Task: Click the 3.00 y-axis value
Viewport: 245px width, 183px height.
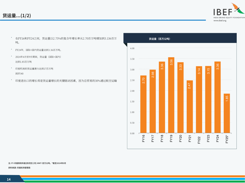Action: [132, 70]
